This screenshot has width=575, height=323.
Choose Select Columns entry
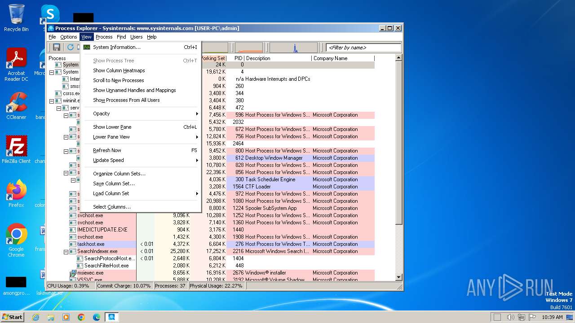[141, 207]
